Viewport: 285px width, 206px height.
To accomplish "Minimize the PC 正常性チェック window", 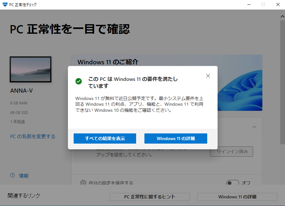I will tap(249, 4).
